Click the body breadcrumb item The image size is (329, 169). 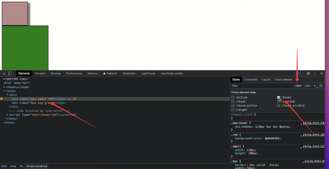[x=13, y=166]
